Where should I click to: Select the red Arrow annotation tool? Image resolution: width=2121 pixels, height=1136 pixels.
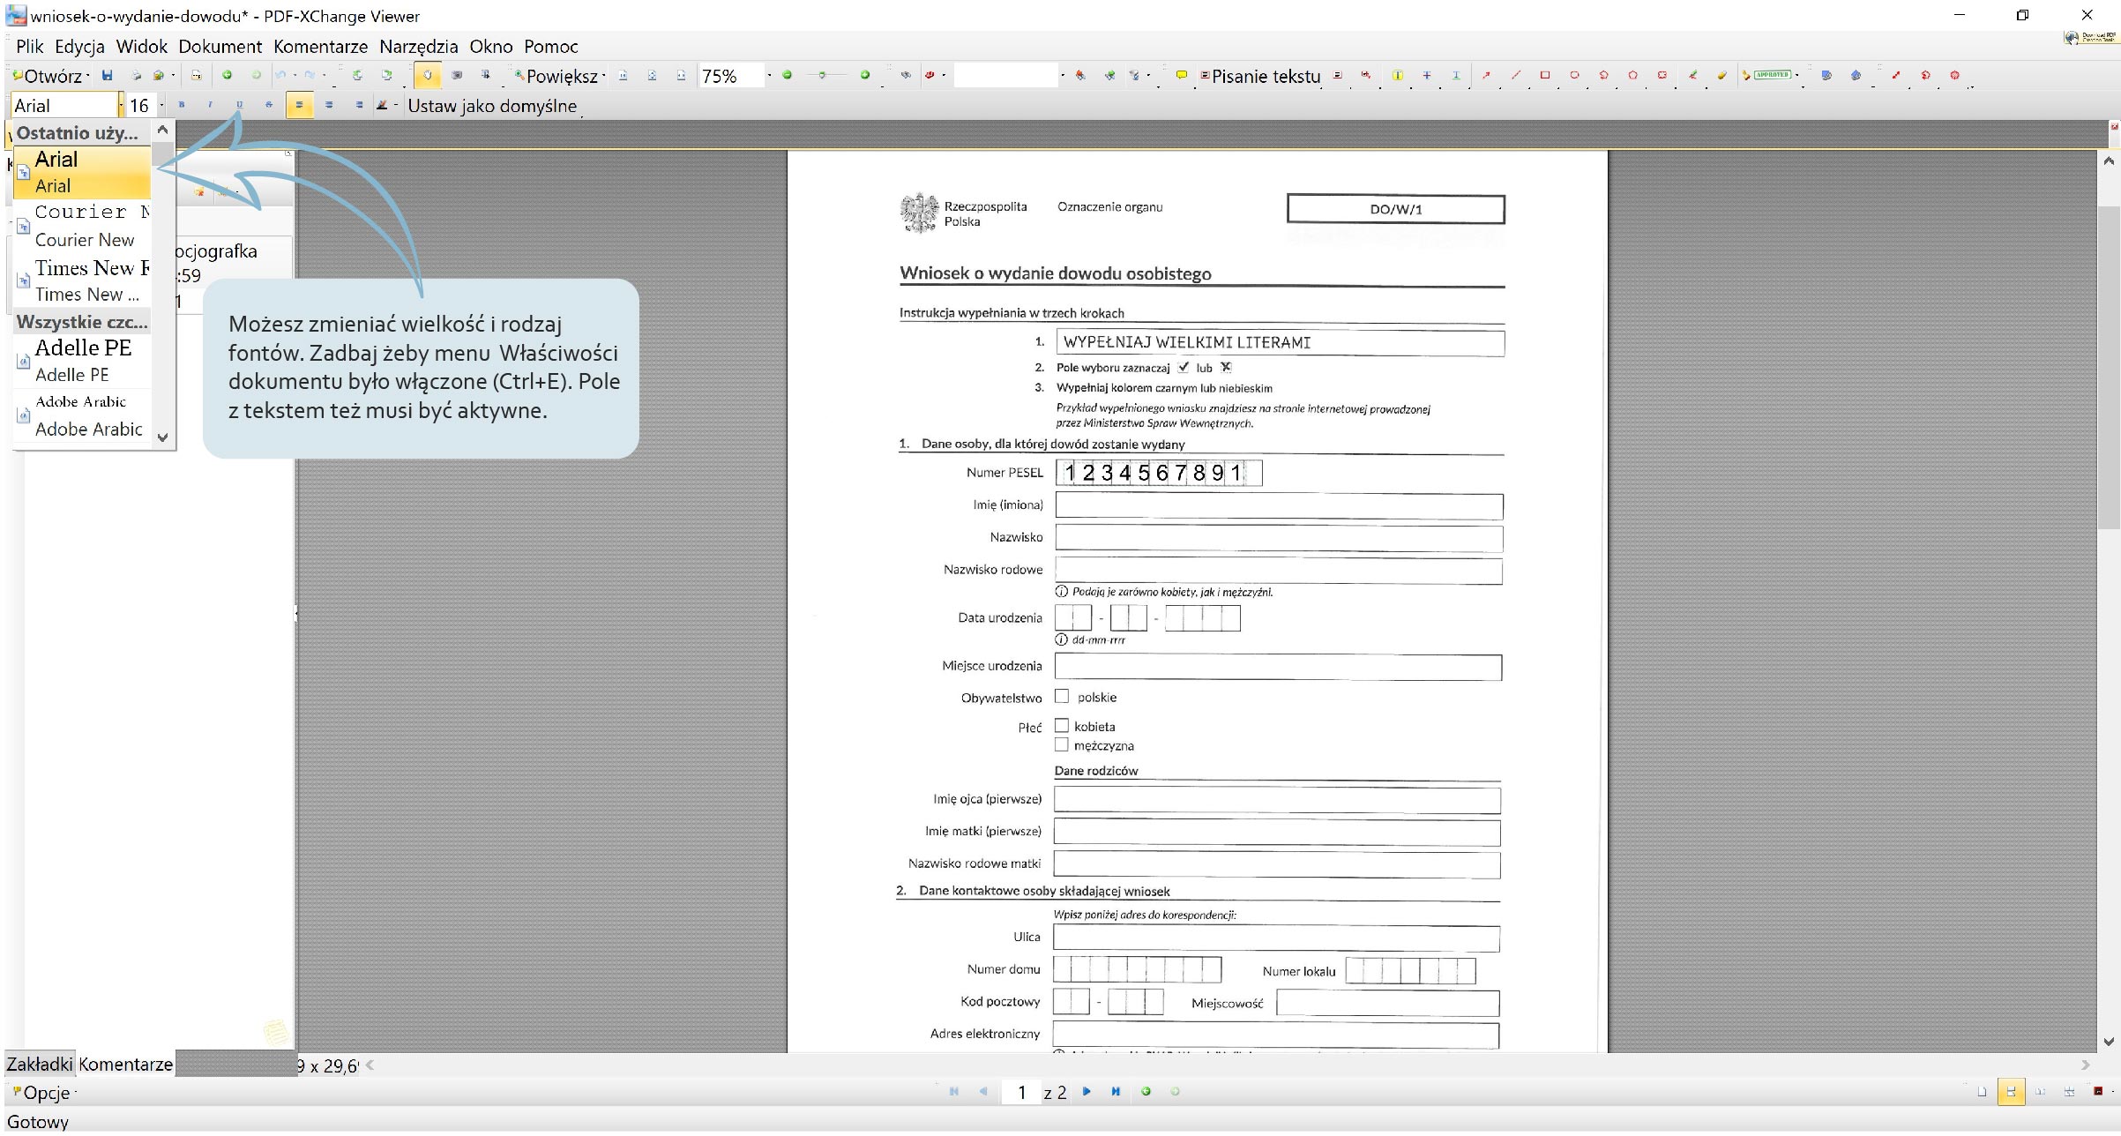click(x=1486, y=76)
